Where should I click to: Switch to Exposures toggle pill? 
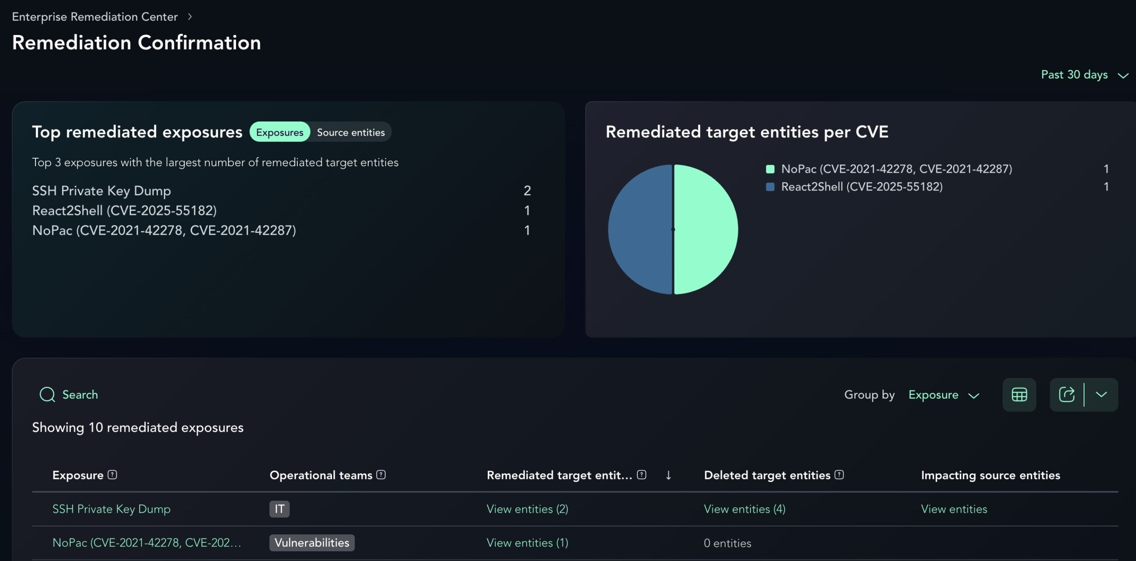point(280,132)
